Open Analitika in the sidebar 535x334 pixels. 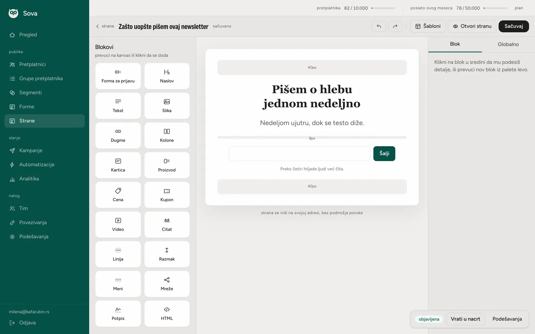(45, 179)
